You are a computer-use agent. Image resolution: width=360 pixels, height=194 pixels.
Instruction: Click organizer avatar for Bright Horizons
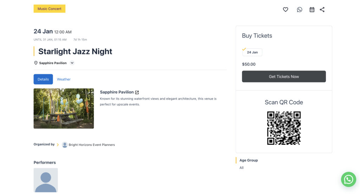point(65,145)
